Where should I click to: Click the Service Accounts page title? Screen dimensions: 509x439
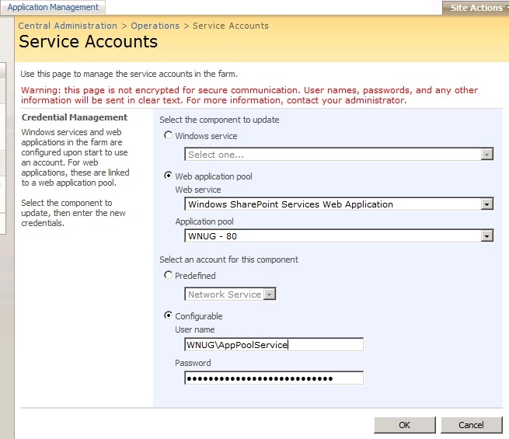(89, 41)
